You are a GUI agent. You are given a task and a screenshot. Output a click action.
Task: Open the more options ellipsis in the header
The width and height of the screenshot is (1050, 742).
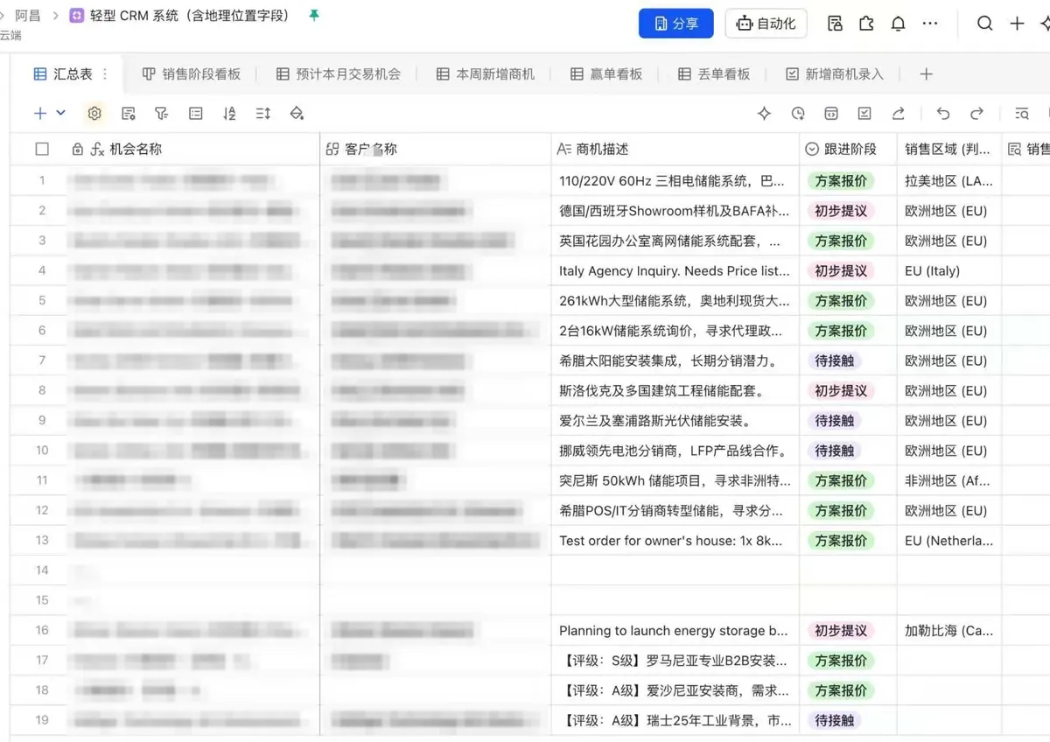pyautogui.click(x=930, y=24)
